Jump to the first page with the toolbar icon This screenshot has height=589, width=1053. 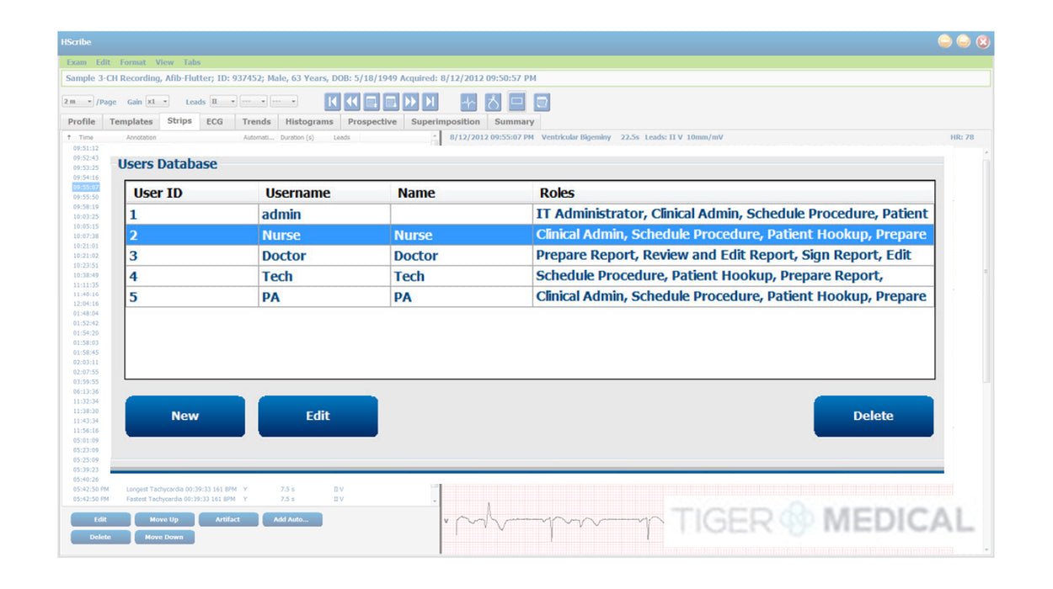[x=333, y=101]
